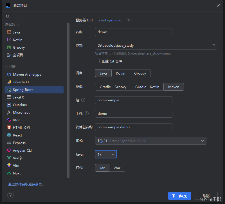Click the search magnifier icon

tap(8, 16)
